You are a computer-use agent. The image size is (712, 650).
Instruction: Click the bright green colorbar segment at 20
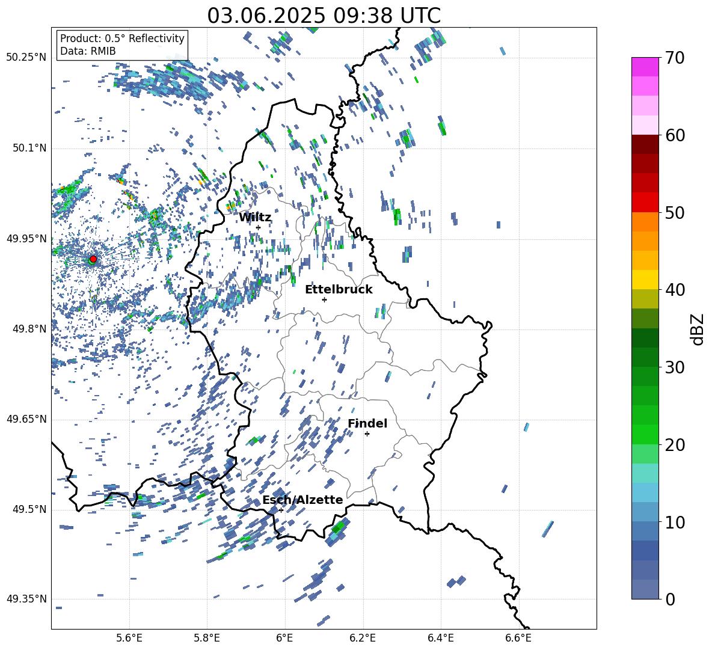[645, 434]
